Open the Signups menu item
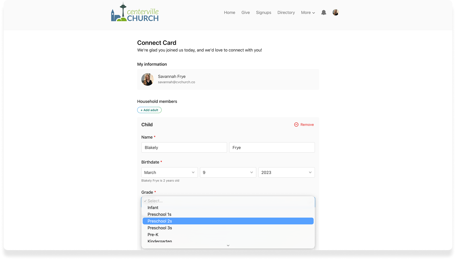Screen dimensions: 456x260 click(263, 12)
